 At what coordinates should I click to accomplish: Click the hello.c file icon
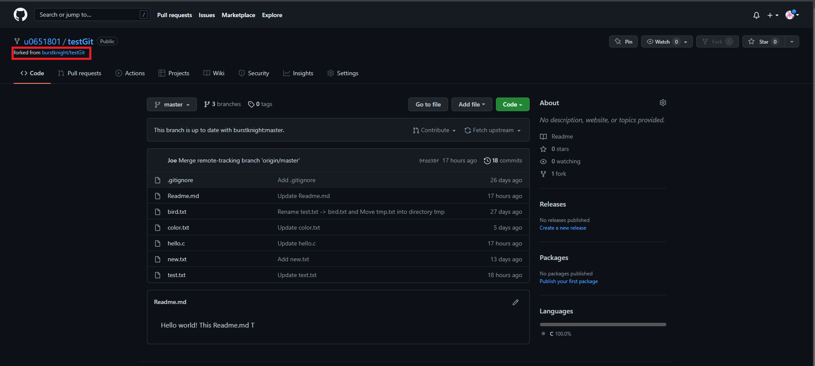point(158,243)
